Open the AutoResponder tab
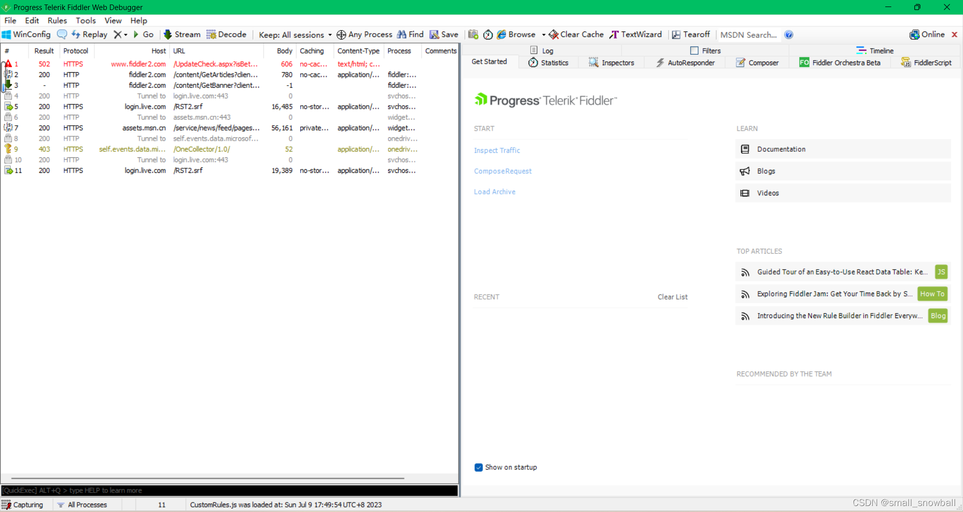 pyautogui.click(x=685, y=63)
